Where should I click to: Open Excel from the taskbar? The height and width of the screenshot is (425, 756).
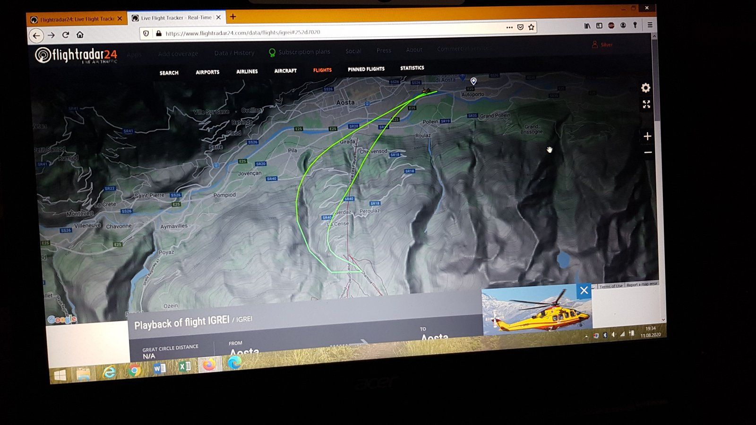[x=184, y=366]
